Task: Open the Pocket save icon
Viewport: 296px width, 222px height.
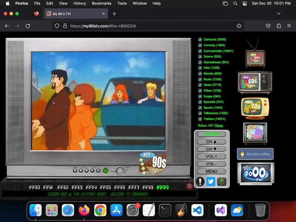Action: tap(268, 26)
